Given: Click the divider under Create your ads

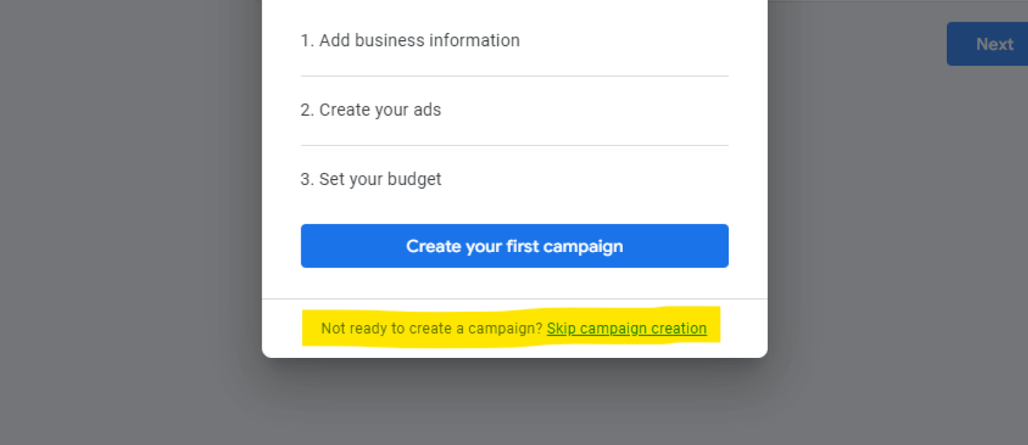Looking at the screenshot, I should (x=514, y=145).
